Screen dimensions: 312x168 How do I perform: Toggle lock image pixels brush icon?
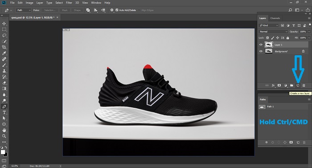click(273, 38)
